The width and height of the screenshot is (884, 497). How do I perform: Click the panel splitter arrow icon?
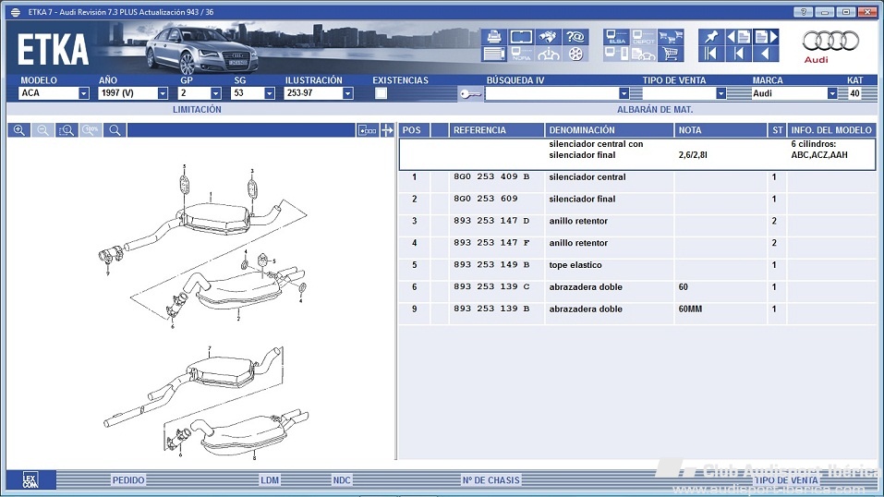[x=387, y=130]
